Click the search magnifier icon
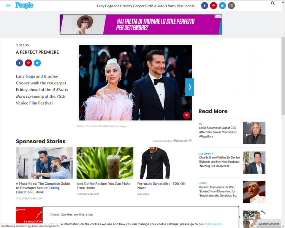Viewport: 285px width, 228px height. coord(273,3)
